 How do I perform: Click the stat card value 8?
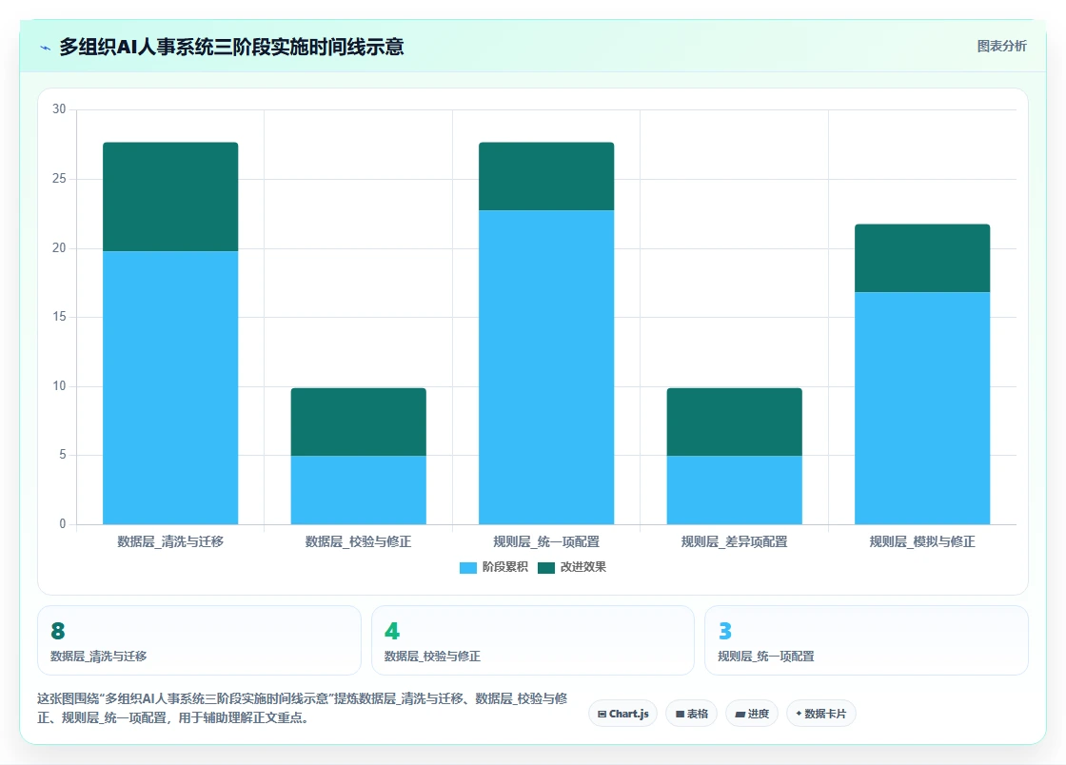pos(58,631)
